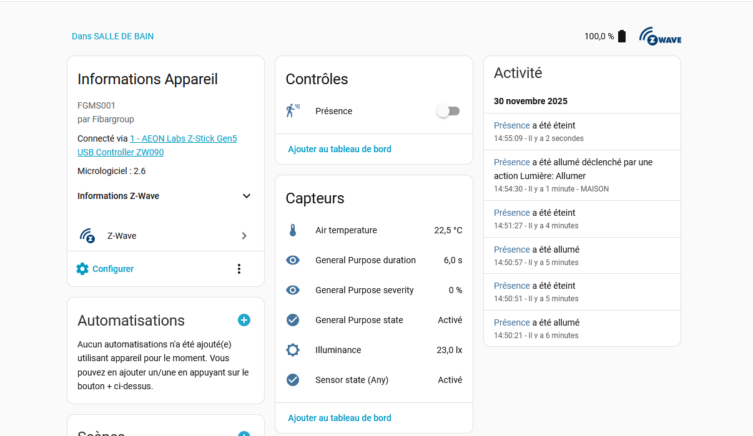The height and width of the screenshot is (436, 753).
Task: Toggle the Présence switch
Action: 448,111
